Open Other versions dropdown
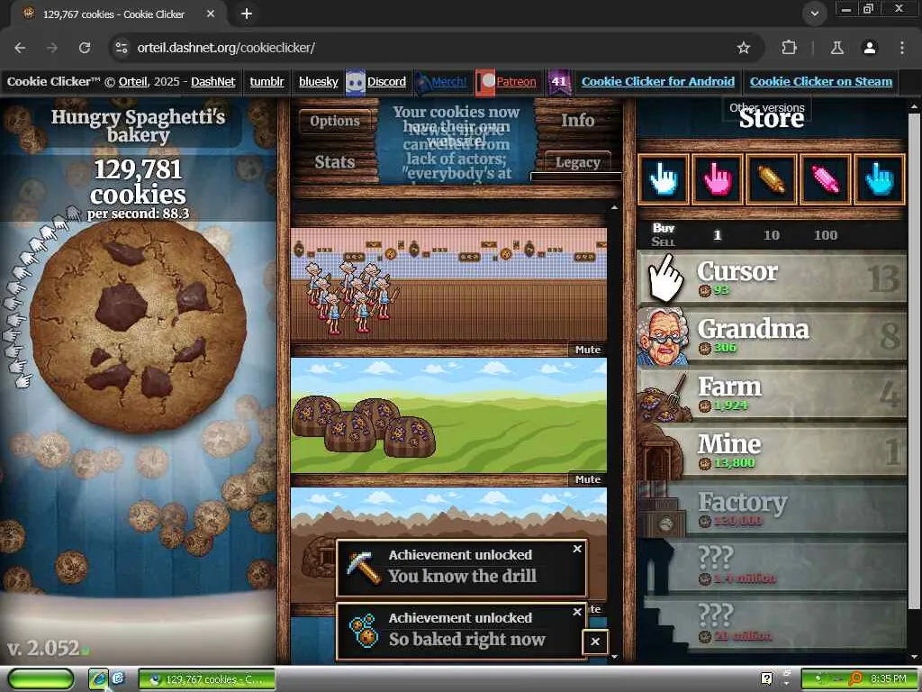Viewport: 922px width, 692px height. point(767,108)
